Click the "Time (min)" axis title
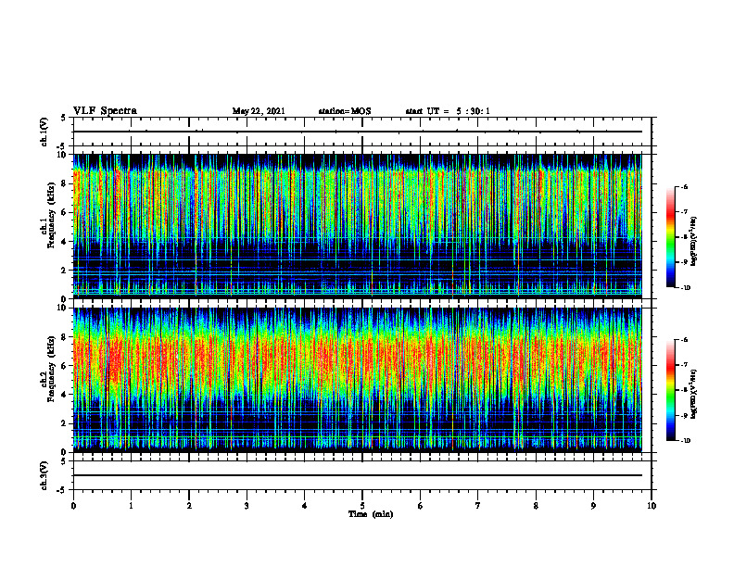 point(371,514)
